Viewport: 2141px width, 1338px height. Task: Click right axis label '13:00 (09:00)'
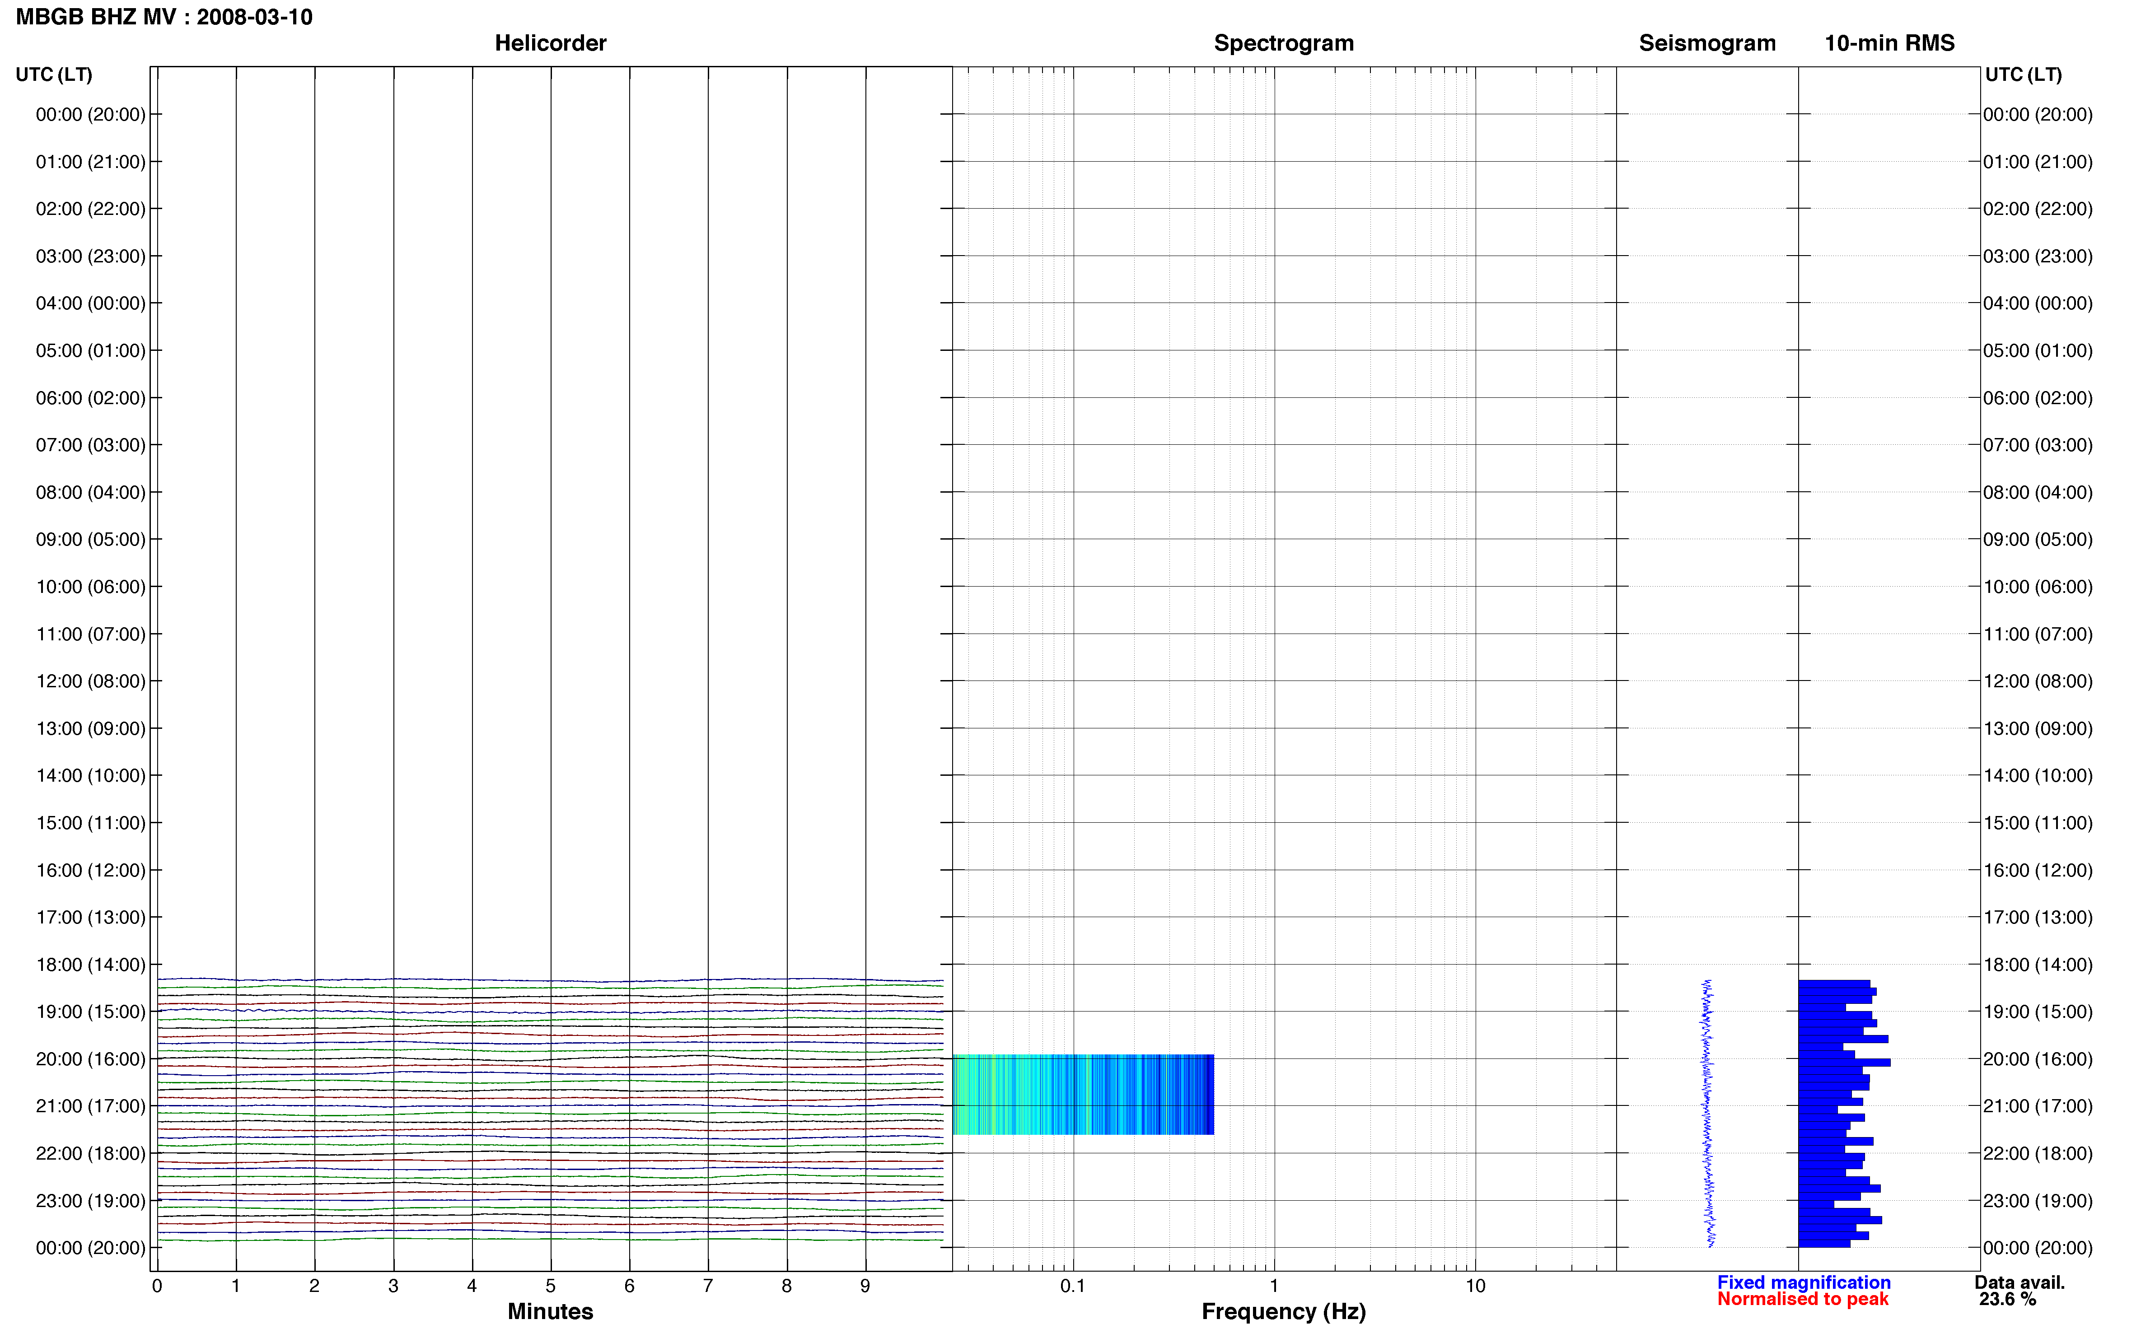[2038, 728]
